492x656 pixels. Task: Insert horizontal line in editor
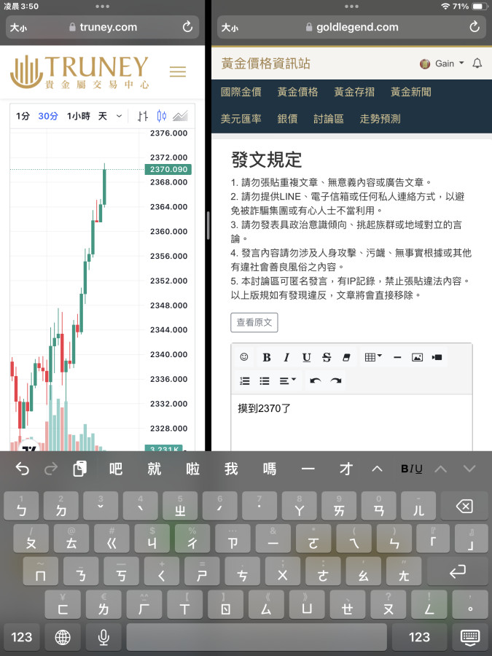[x=397, y=357]
